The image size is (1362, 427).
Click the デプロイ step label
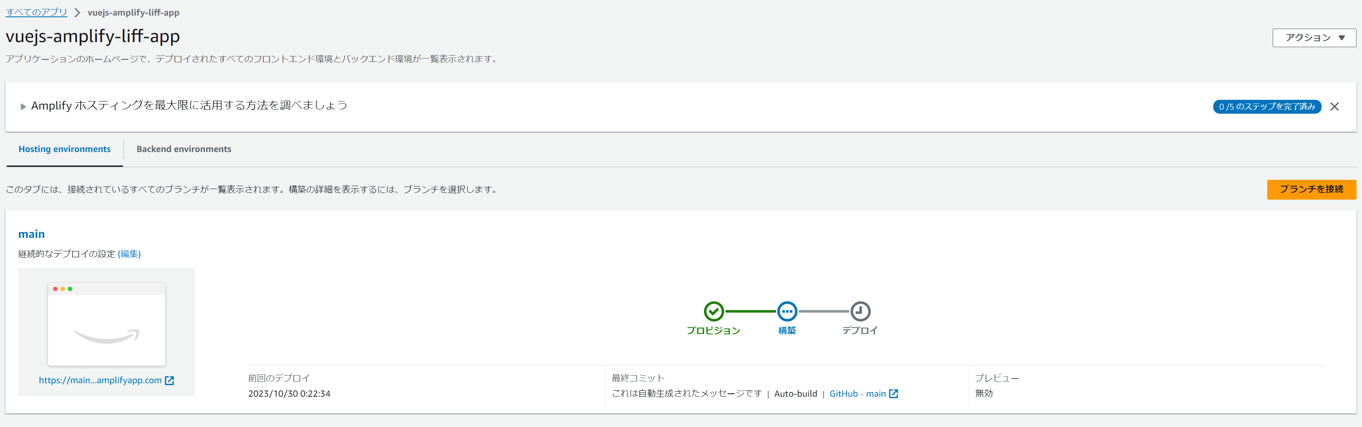tap(860, 330)
